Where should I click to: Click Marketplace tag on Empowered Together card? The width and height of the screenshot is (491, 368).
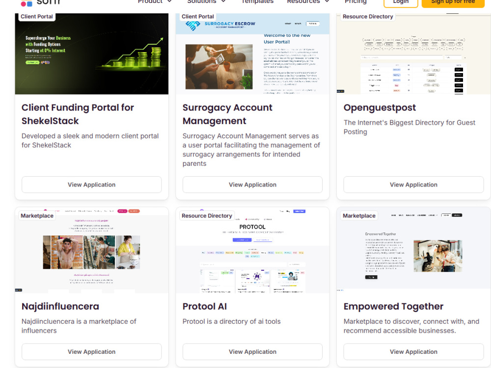359,215
